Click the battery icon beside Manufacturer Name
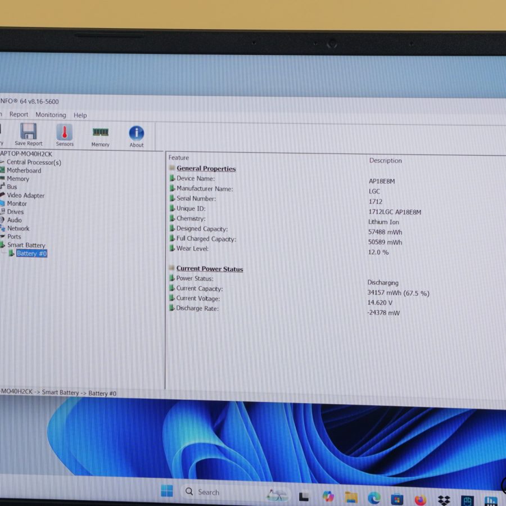The image size is (506, 506). pyautogui.click(x=173, y=188)
